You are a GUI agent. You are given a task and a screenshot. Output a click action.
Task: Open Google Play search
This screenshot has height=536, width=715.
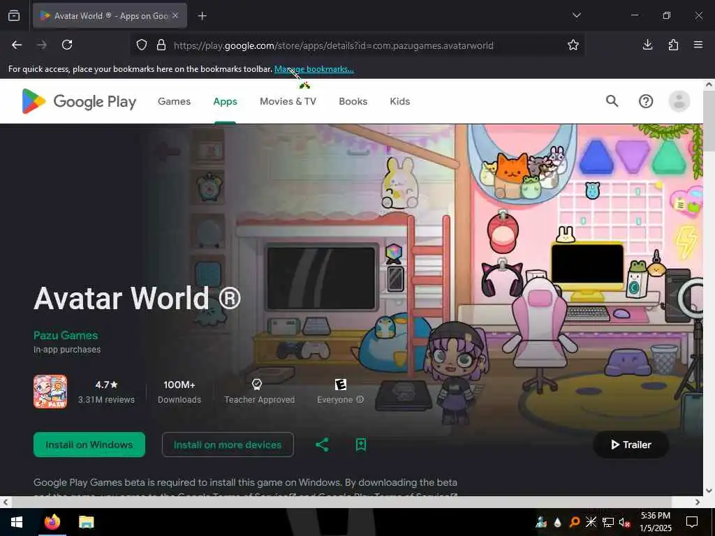[612, 101]
